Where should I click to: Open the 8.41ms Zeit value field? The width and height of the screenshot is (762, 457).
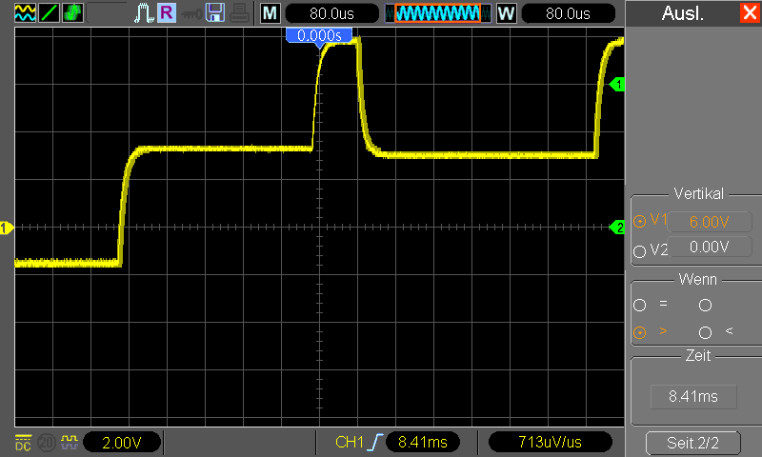[x=693, y=397]
